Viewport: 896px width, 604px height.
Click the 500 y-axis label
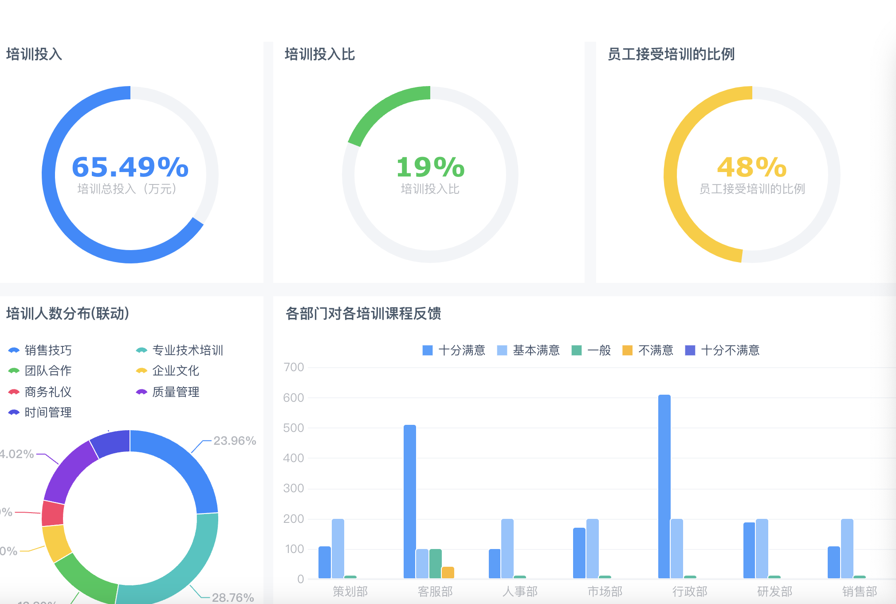(294, 428)
